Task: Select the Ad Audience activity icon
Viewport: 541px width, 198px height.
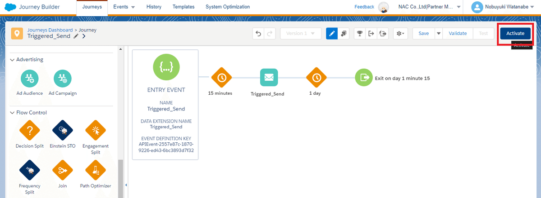Action: [x=29, y=79]
